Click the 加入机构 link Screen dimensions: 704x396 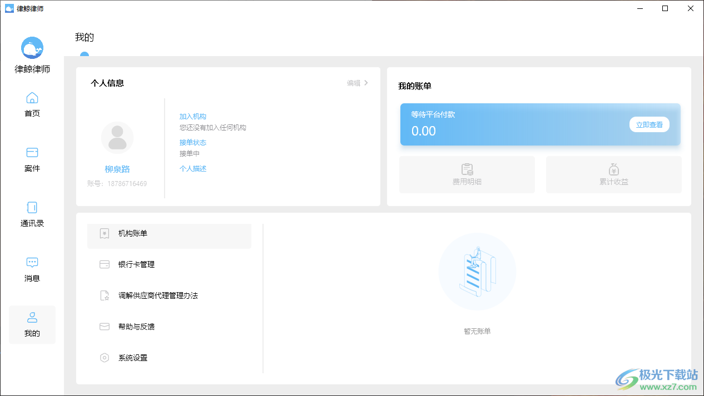[192, 117]
